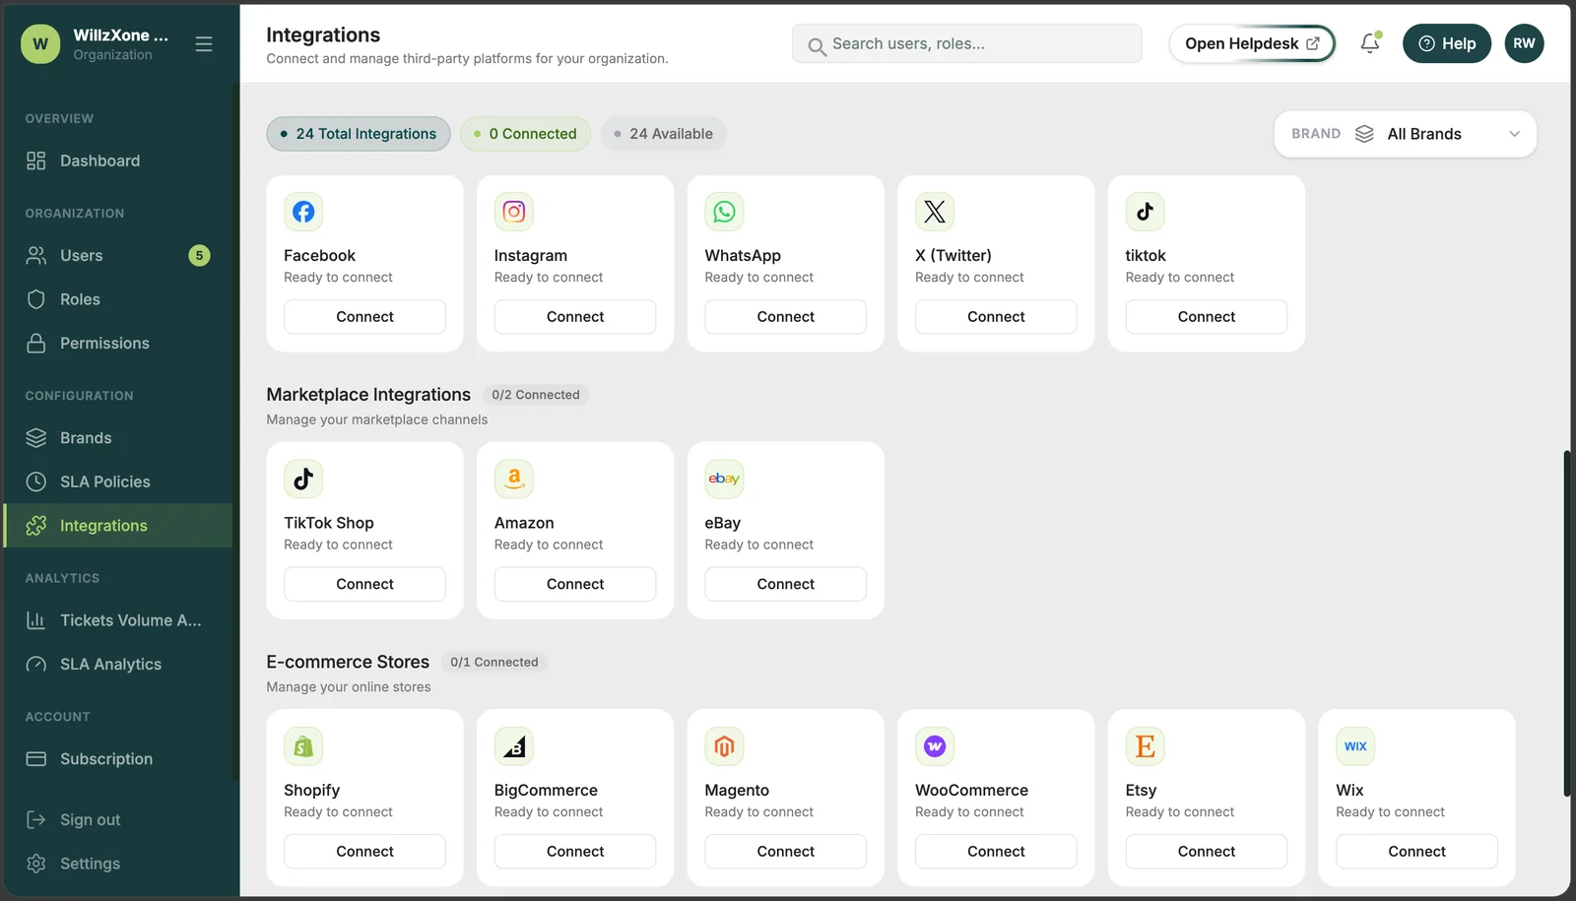Click the Open Helpdesk button
1576x901 pixels.
pyautogui.click(x=1251, y=43)
